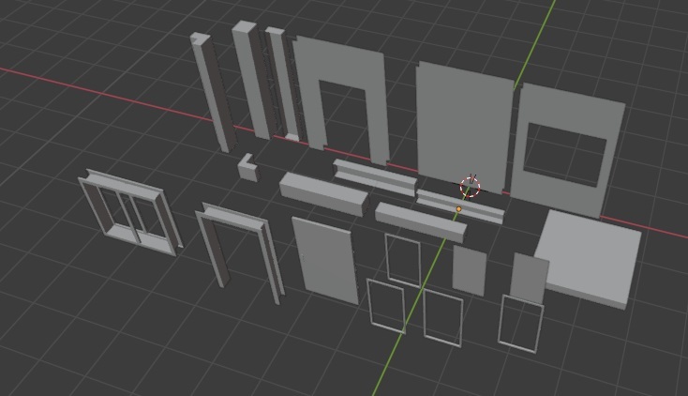Select the thin pillar beside the door wall
This screenshot has width=688, height=396.
point(282,84)
